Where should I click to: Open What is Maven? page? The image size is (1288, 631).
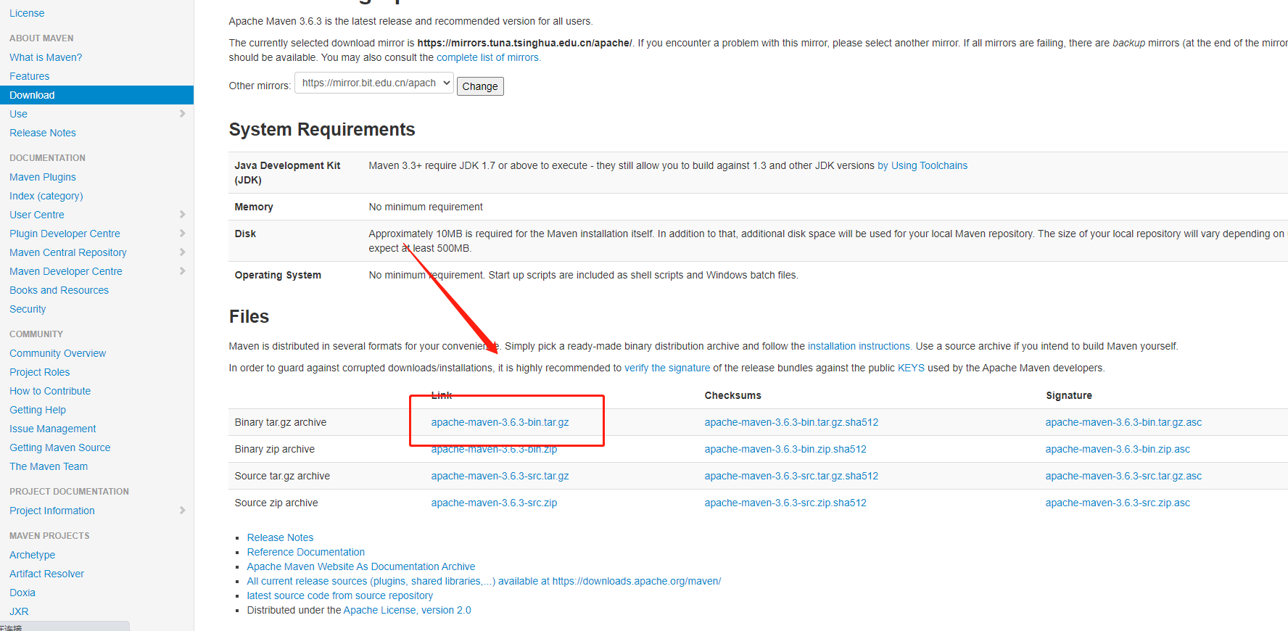coord(46,57)
